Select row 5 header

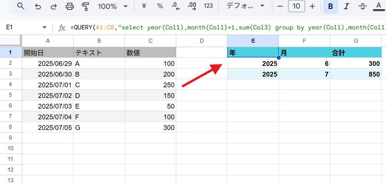[x=11, y=95]
